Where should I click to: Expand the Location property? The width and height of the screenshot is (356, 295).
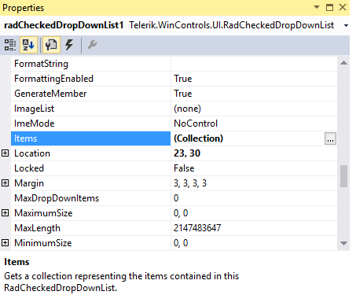[6, 153]
